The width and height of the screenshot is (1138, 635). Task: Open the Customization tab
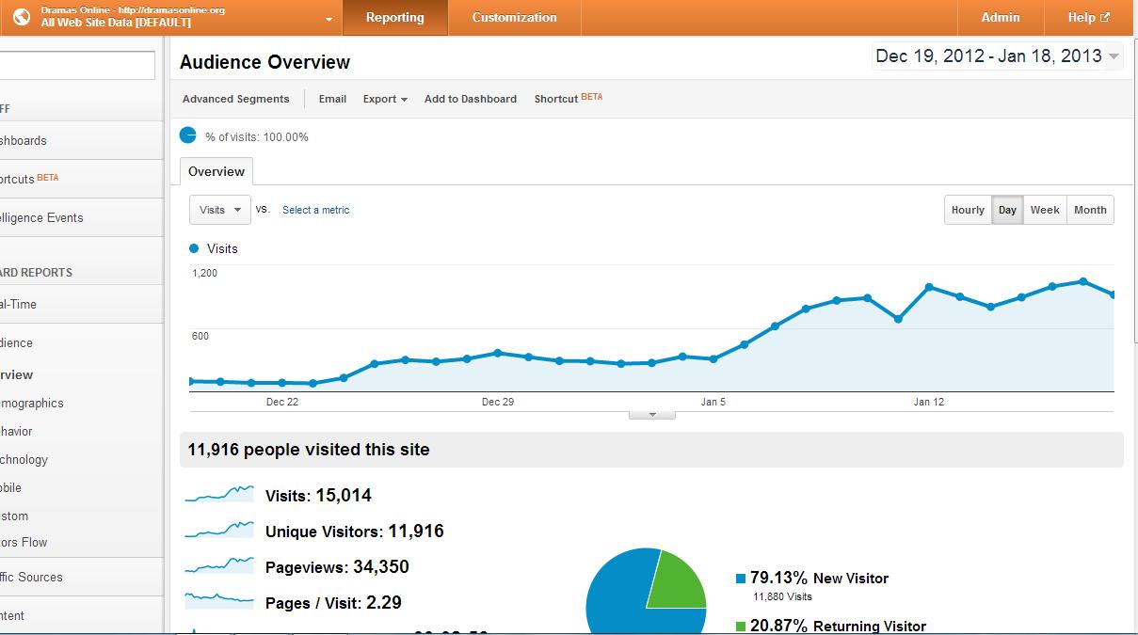click(x=514, y=17)
